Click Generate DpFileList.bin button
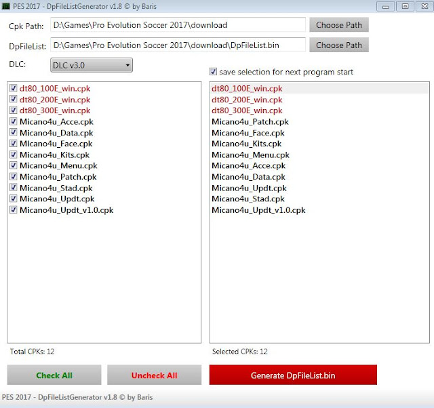Screen dimensions: 434x408 coord(293,375)
